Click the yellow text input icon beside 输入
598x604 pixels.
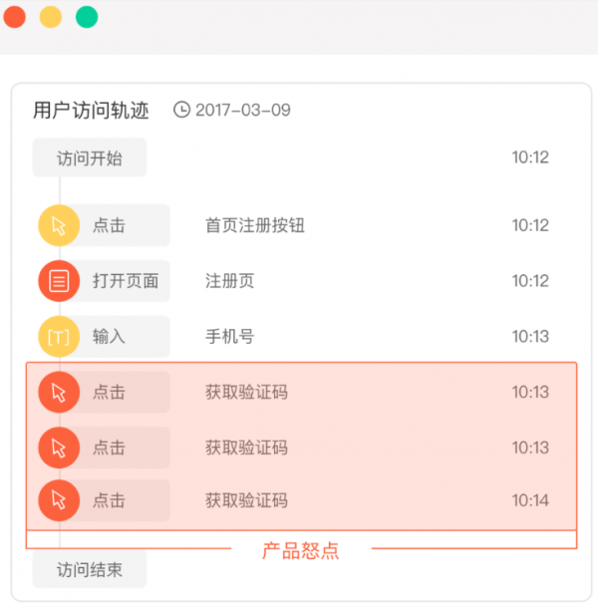59,337
